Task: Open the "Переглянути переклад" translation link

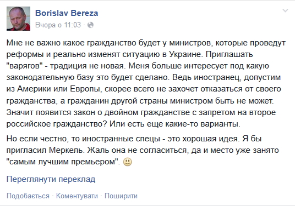Action: [x=51, y=179]
